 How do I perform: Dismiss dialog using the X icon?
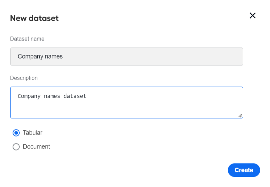[x=252, y=16]
